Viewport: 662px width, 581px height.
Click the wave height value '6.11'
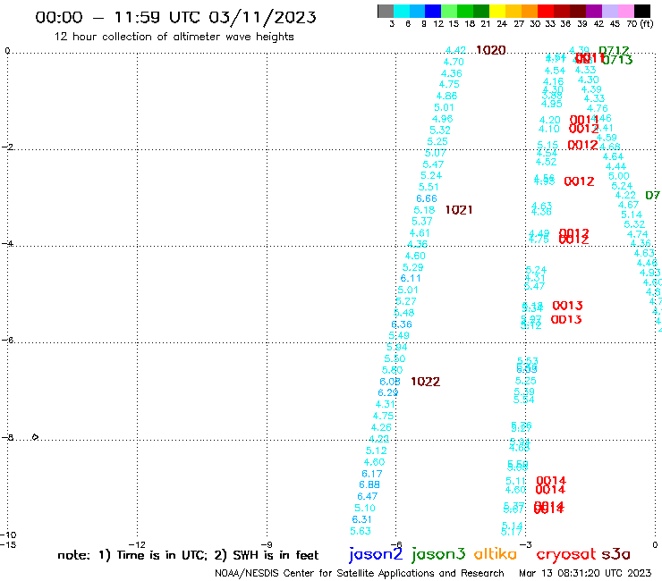pos(411,278)
